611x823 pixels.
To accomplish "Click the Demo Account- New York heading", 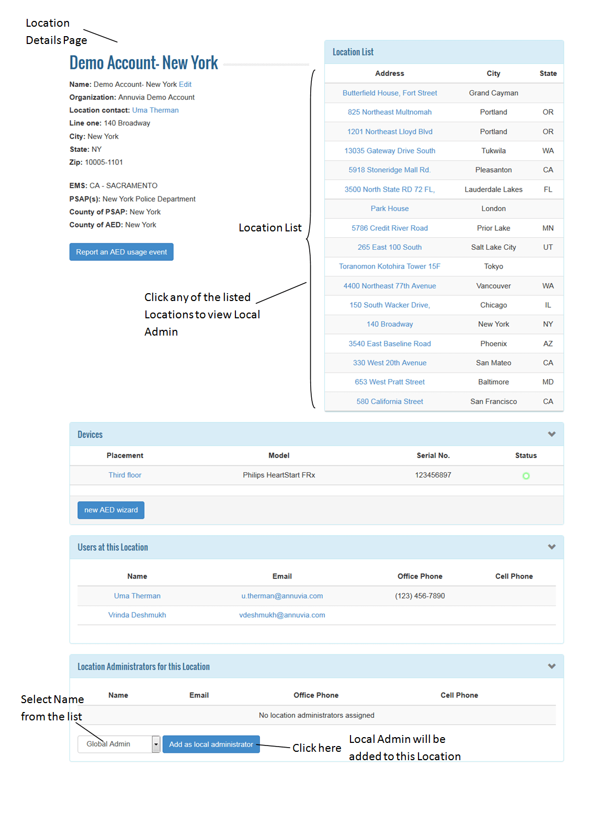I will point(144,63).
